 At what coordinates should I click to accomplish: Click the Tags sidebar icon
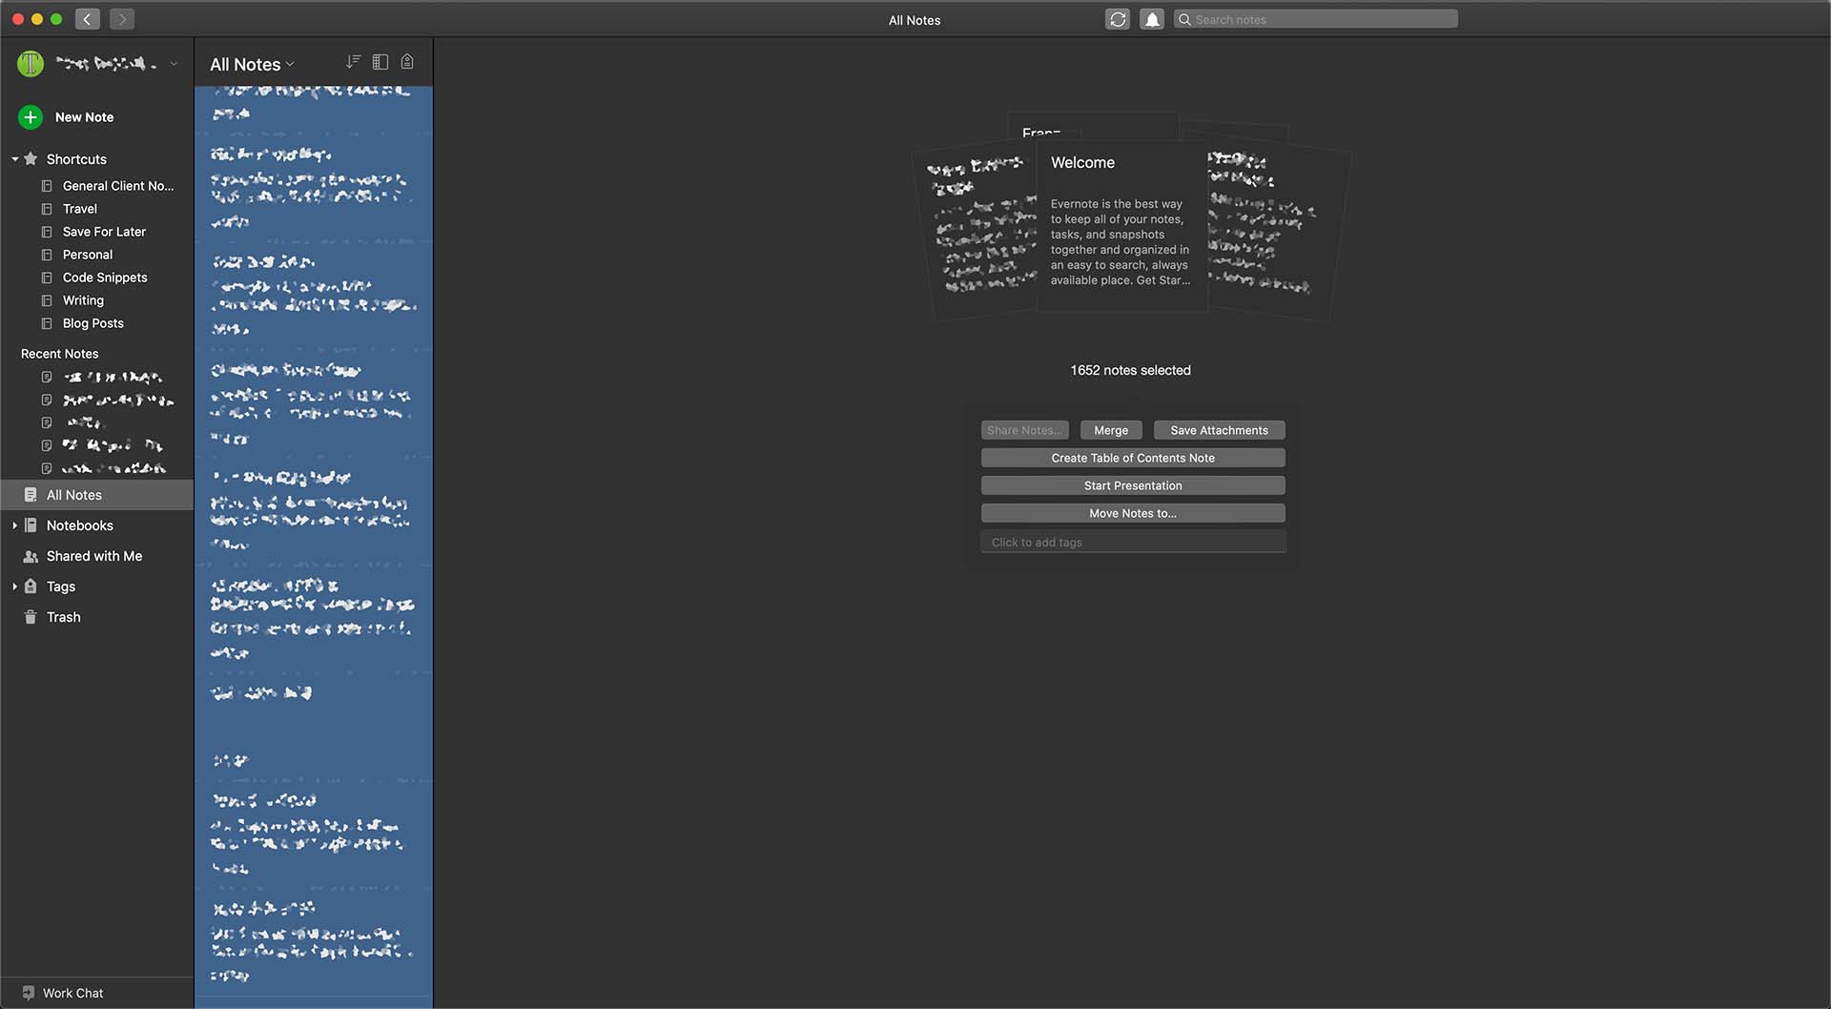pyautogui.click(x=31, y=587)
